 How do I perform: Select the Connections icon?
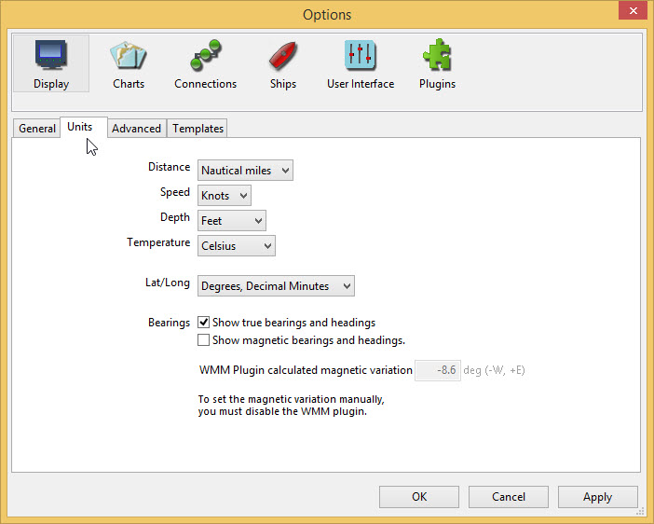coord(205,63)
